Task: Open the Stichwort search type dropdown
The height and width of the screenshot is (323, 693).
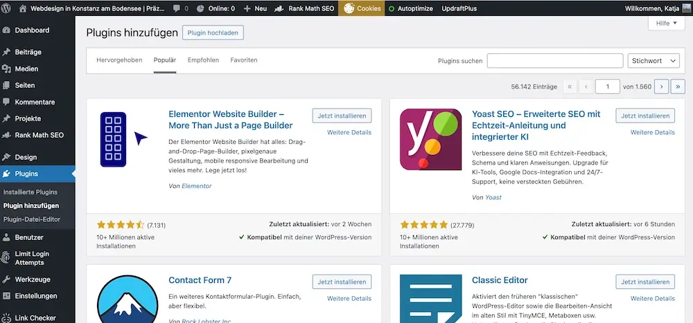Action: click(x=653, y=61)
